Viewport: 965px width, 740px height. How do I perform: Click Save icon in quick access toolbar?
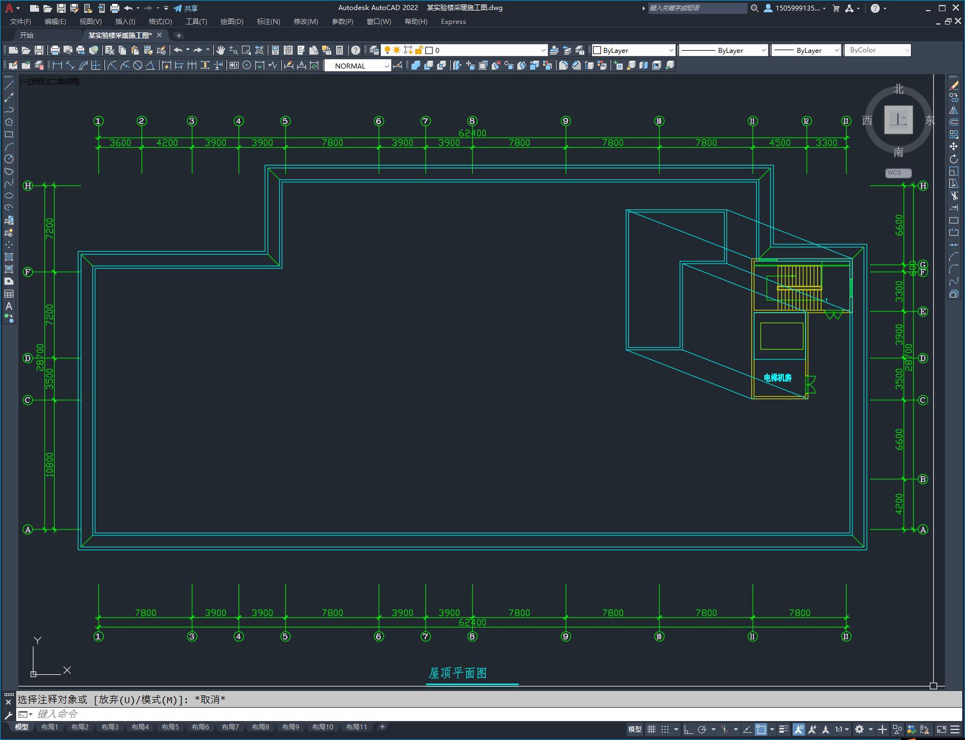tap(61, 8)
